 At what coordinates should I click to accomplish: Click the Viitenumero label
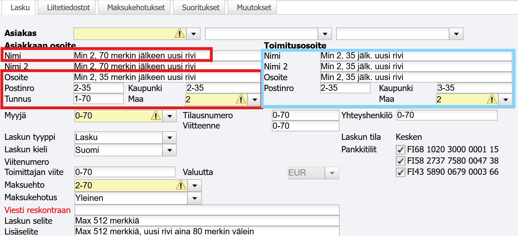click(x=27, y=162)
